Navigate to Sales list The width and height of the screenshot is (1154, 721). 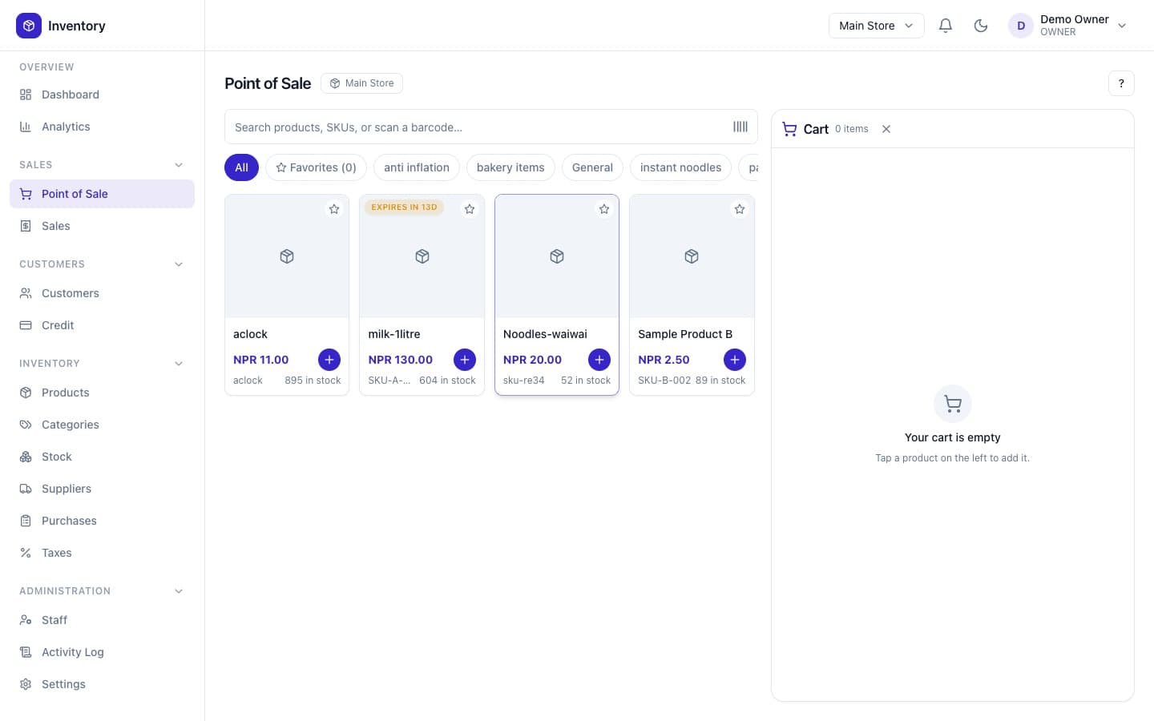(x=102, y=226)
